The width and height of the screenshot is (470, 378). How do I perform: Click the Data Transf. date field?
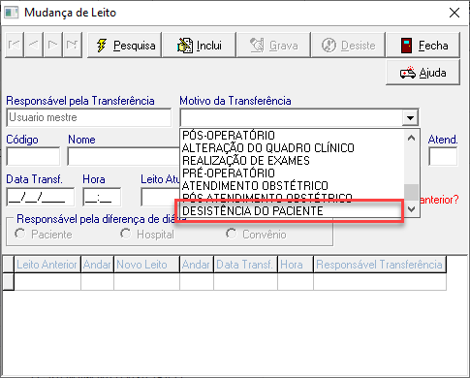pos(40,197)
